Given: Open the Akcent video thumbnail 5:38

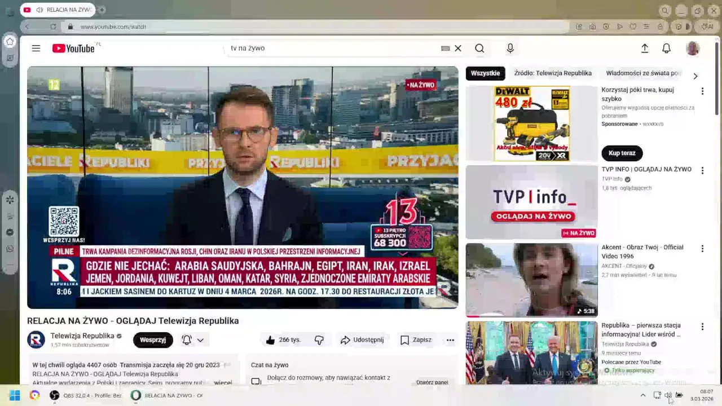Looking at the screenshot, I should click(x=531, y=280).
